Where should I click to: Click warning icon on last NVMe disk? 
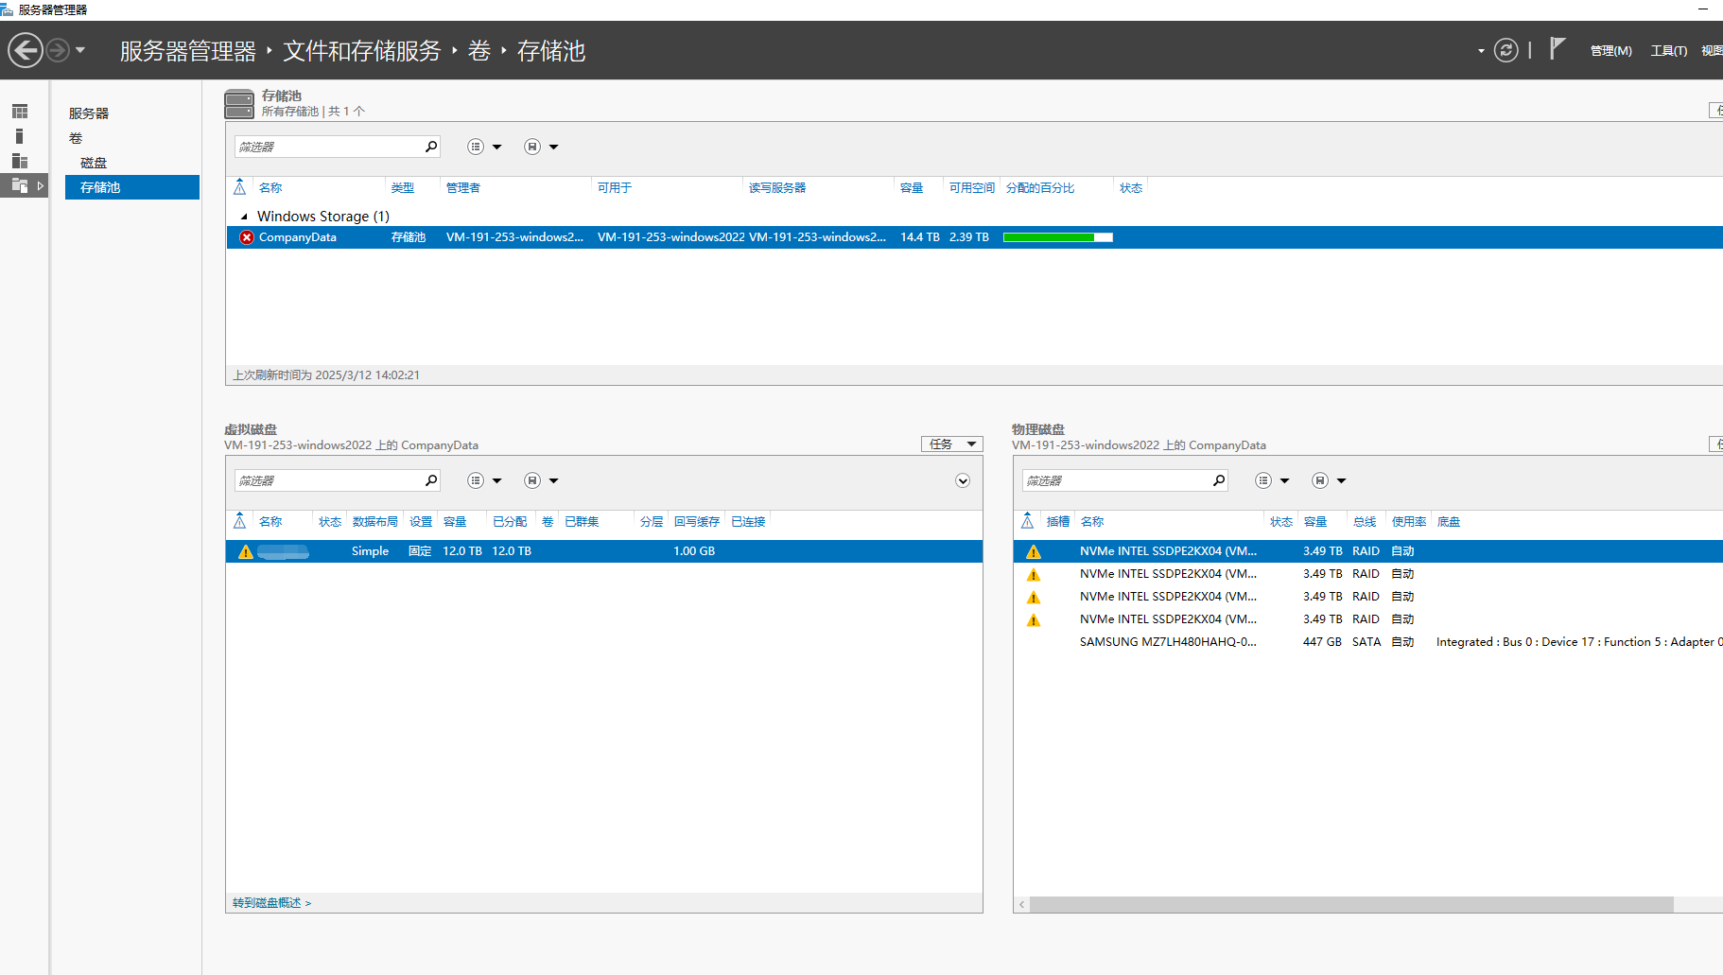pos(1034,620)
